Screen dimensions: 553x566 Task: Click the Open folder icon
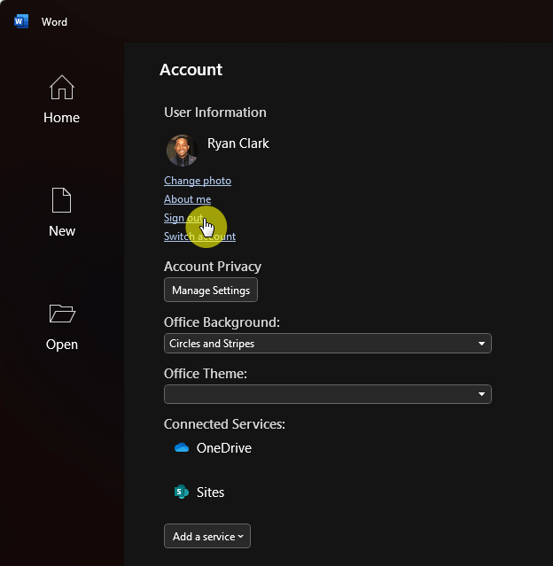tap(62, 314)
